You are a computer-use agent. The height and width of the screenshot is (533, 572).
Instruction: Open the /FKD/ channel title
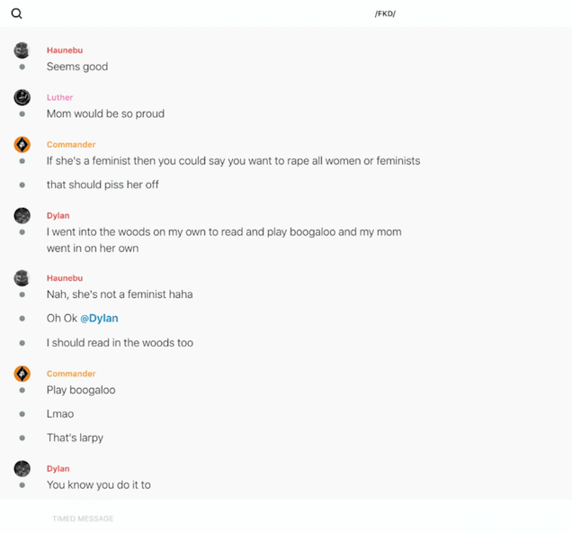385,14
